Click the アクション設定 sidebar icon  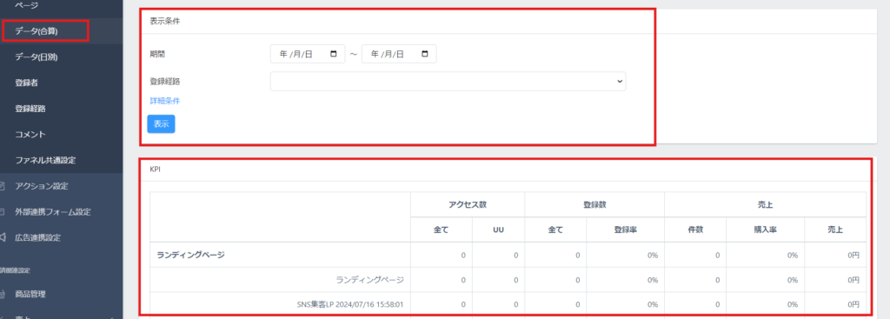pyautogui.click(x=3, y=186)
